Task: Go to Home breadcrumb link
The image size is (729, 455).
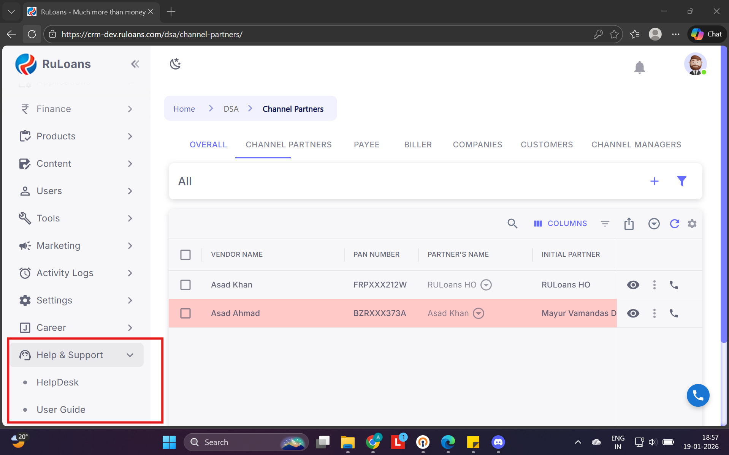Action: pos(184,109)
